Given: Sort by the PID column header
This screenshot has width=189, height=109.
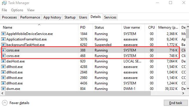Looking at the screenshot, I should pyautogui.click(x=86, y=27).
